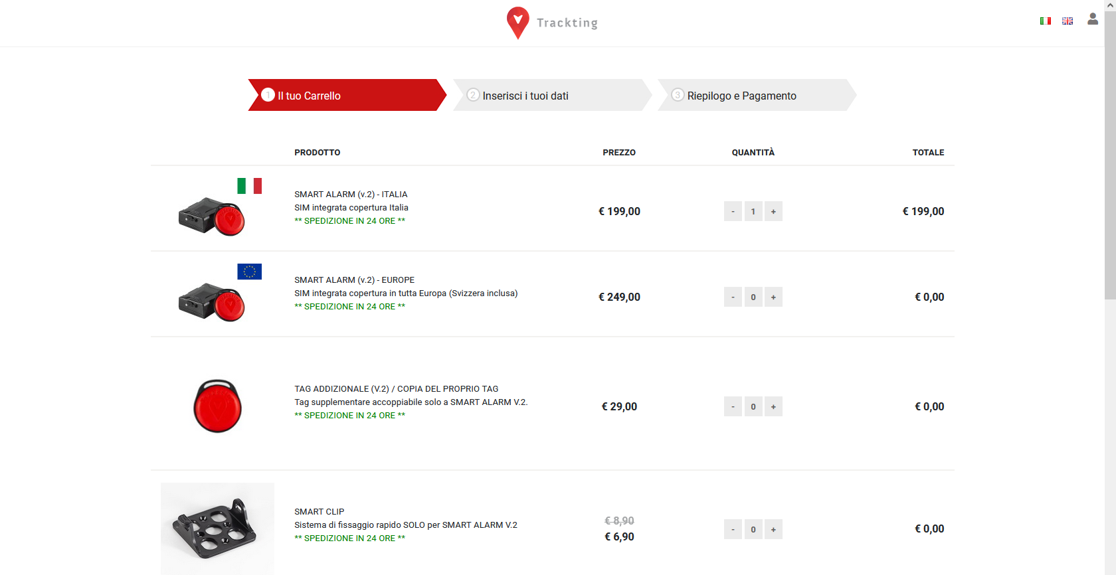Viewport: 1116px width, 575px height.
Task: Select the 'Il tuo Carrello' step
Action: 347,95
